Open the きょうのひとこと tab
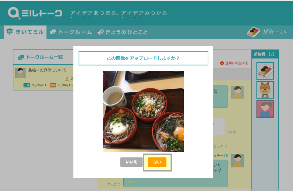 122,32
